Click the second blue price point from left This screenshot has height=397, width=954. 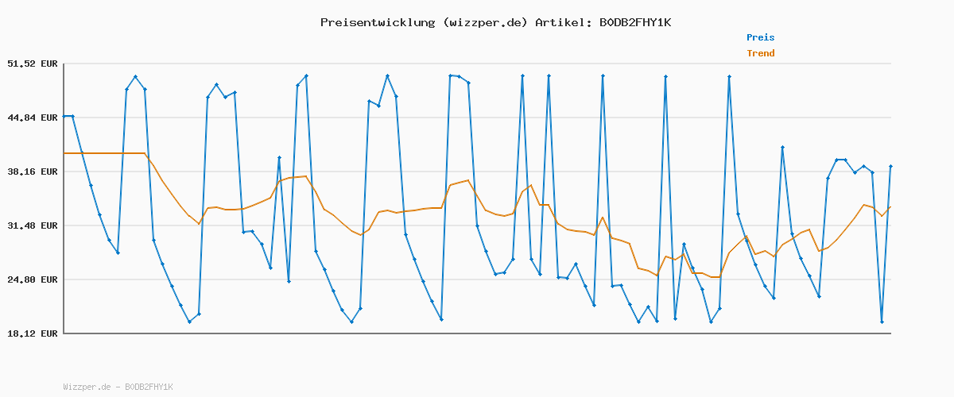[x=73, y=116]
